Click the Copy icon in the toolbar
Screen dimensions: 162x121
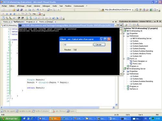[x=29, y=10]
